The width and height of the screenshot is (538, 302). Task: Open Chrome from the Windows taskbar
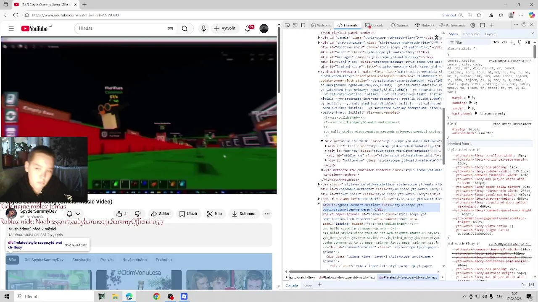pos(156,297)
